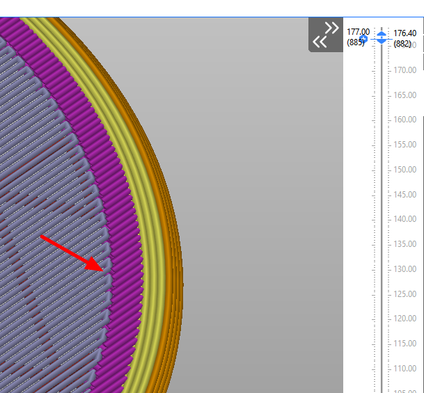Select the lower downward-pointing slider thumb

[x=382, y=41]
